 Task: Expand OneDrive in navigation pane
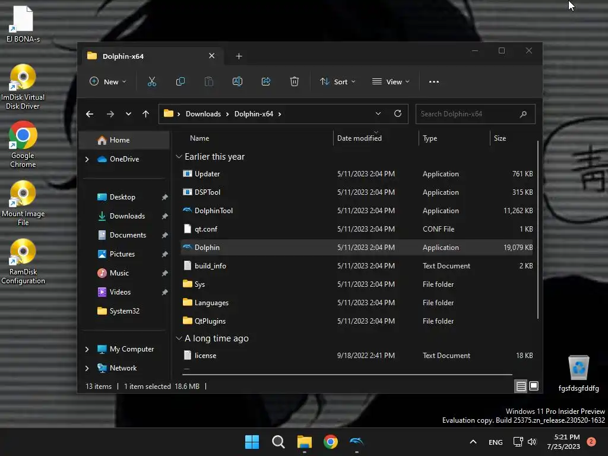(x=87, y=159)
